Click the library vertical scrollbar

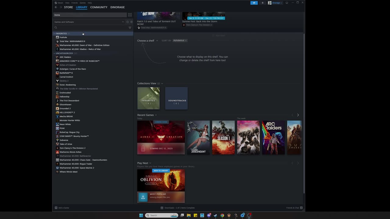click(x=304, y=113)
